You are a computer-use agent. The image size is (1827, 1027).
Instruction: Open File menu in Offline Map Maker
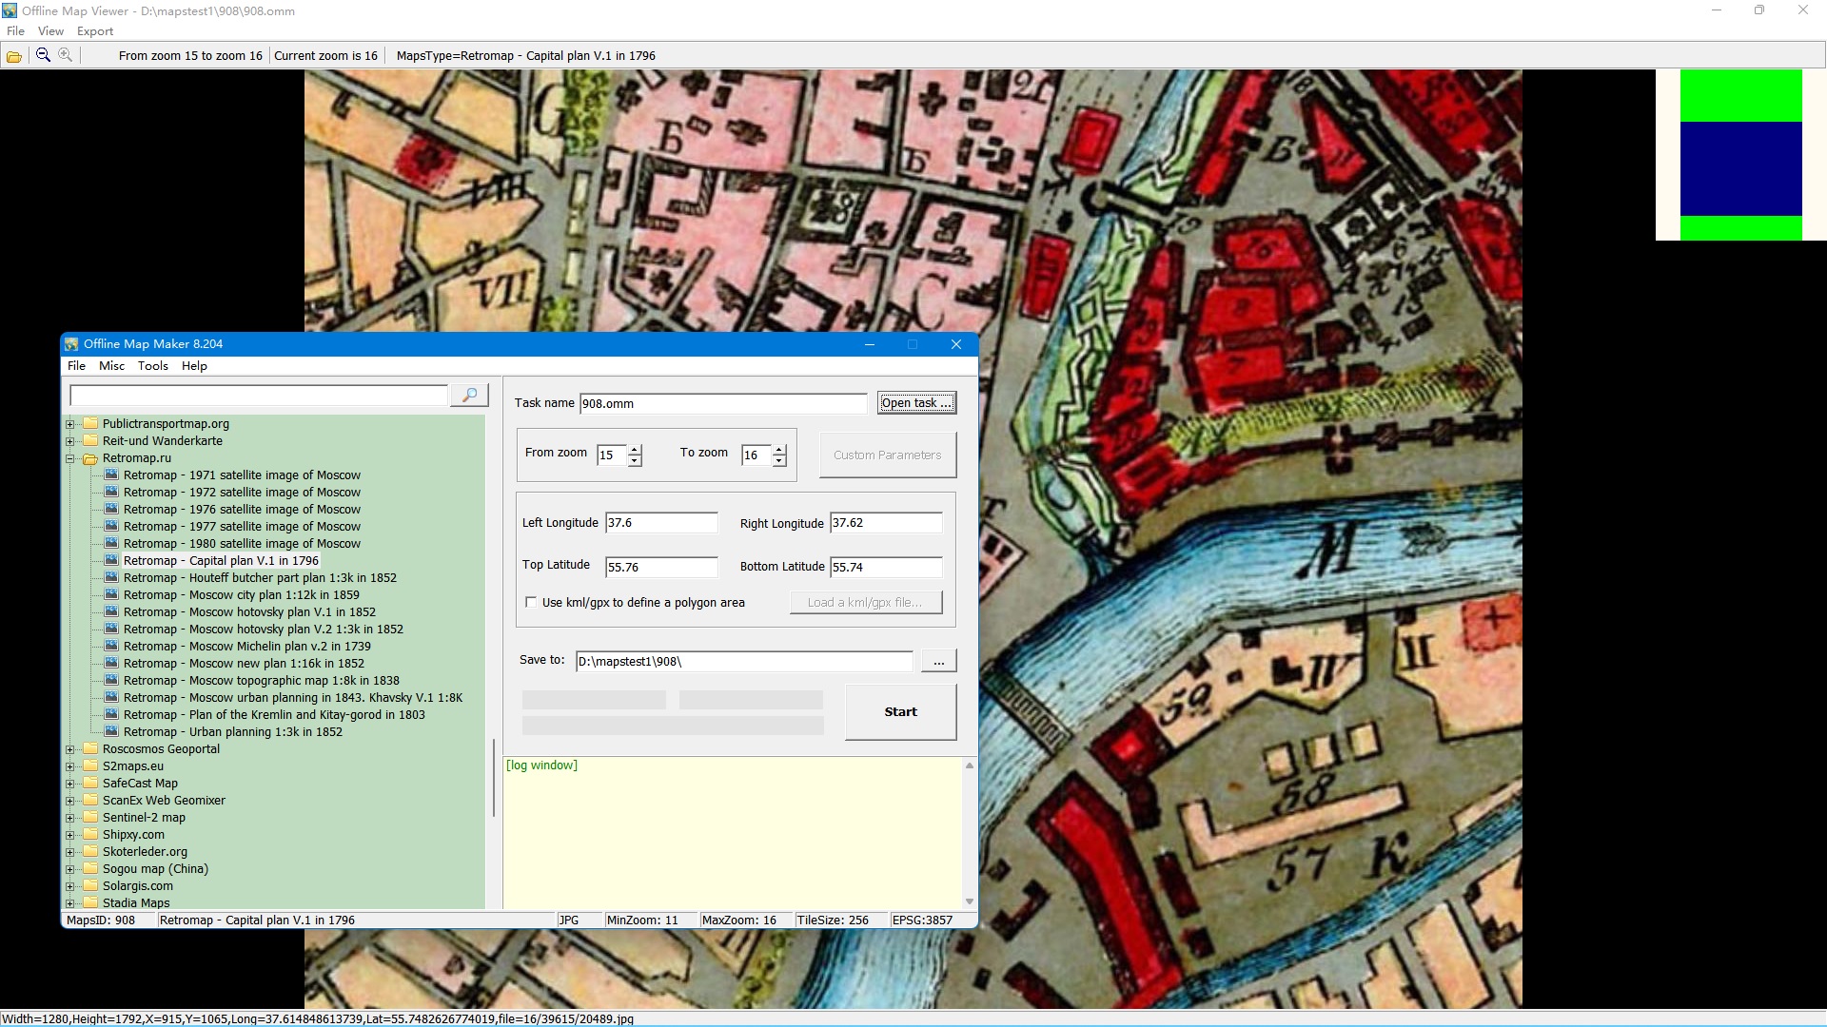[76, 366]
